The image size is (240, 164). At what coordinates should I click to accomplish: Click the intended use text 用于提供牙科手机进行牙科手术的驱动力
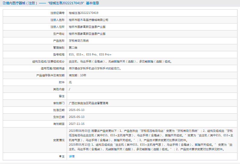tap(95, 68)
